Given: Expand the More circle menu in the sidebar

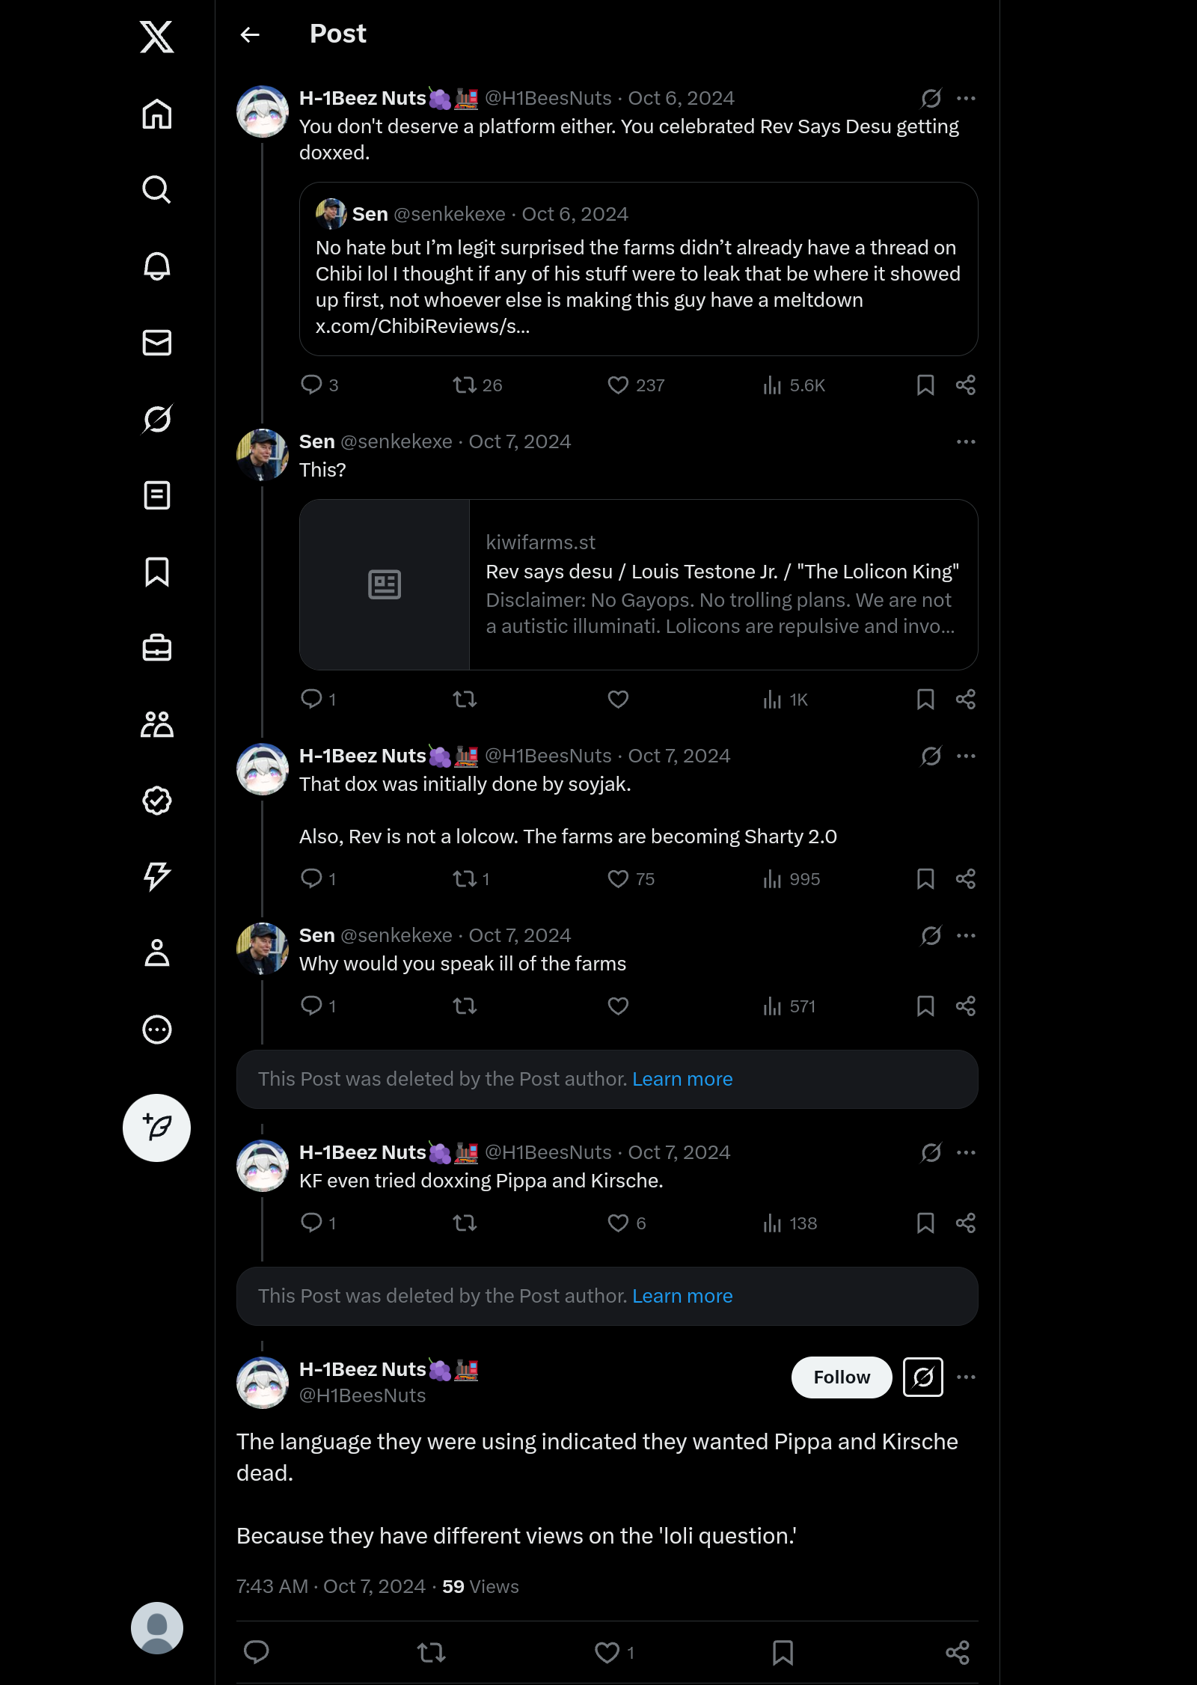Looking at the screenshot, I should point(157,1030).
